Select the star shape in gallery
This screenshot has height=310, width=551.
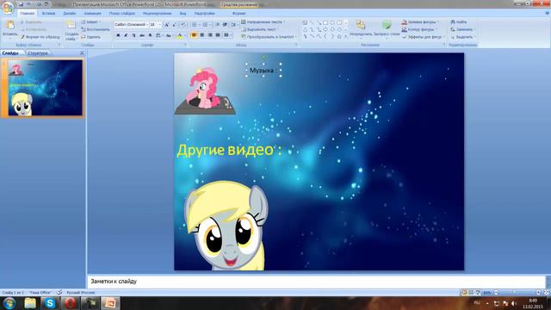[x=339, y=36]
